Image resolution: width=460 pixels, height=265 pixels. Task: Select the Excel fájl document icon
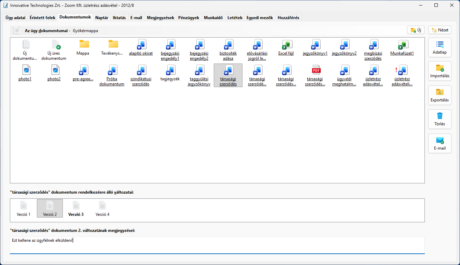(x=286, y=45)
